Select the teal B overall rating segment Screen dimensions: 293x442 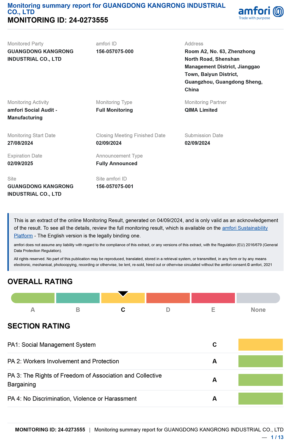coord(78,298)
